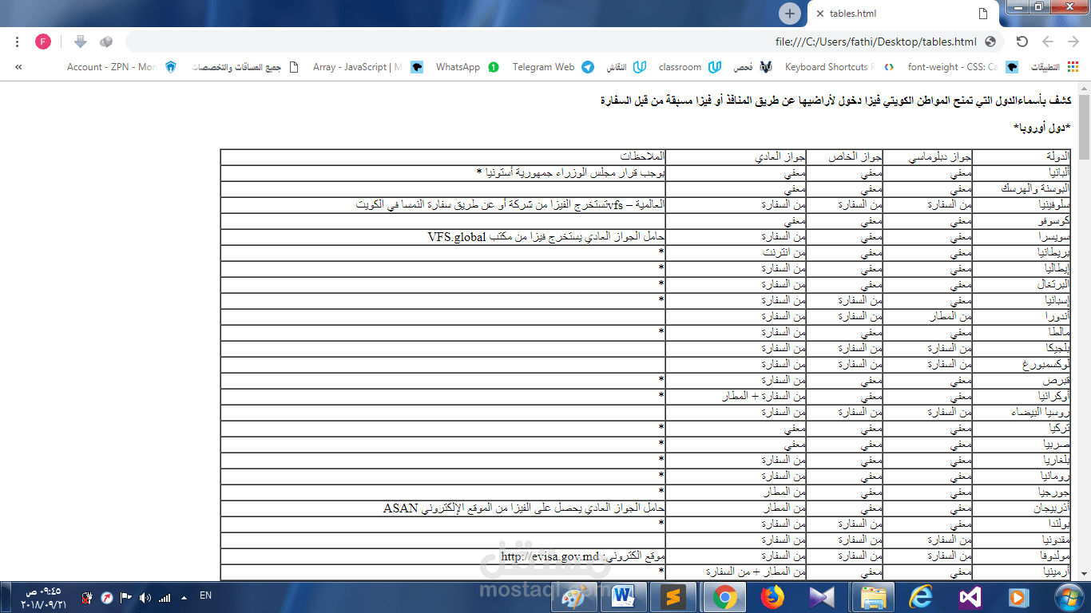Open Paint from the taskbar
Image resolution: width=1091 pixels, height=613 pixels.
(x=573, y=597)
